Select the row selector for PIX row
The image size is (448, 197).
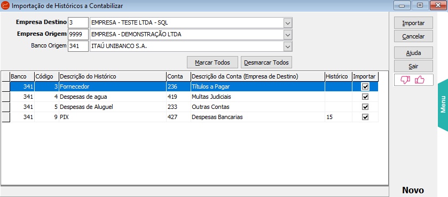(6, 117)
